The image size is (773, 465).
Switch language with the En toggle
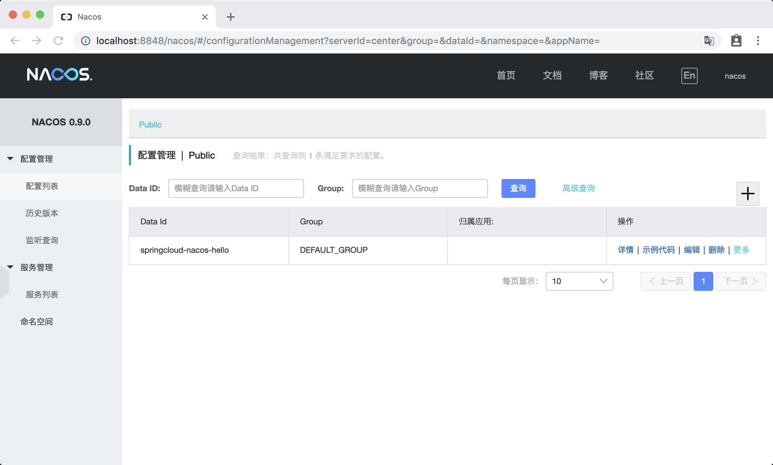click(x=689, y=76)
